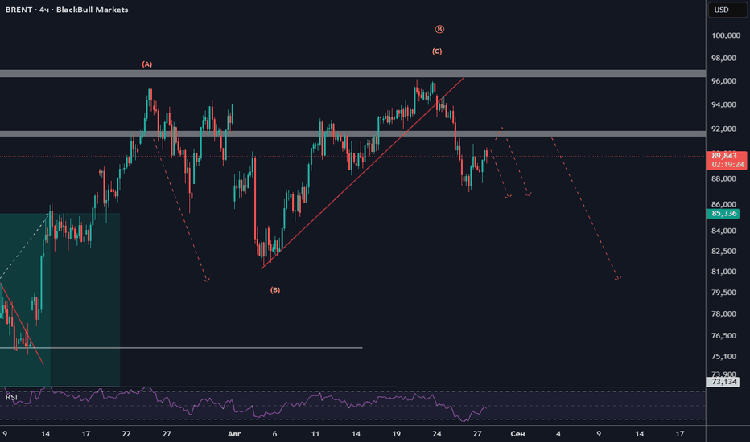Select the circled B wave marker at top

click(x=439, y=29)
